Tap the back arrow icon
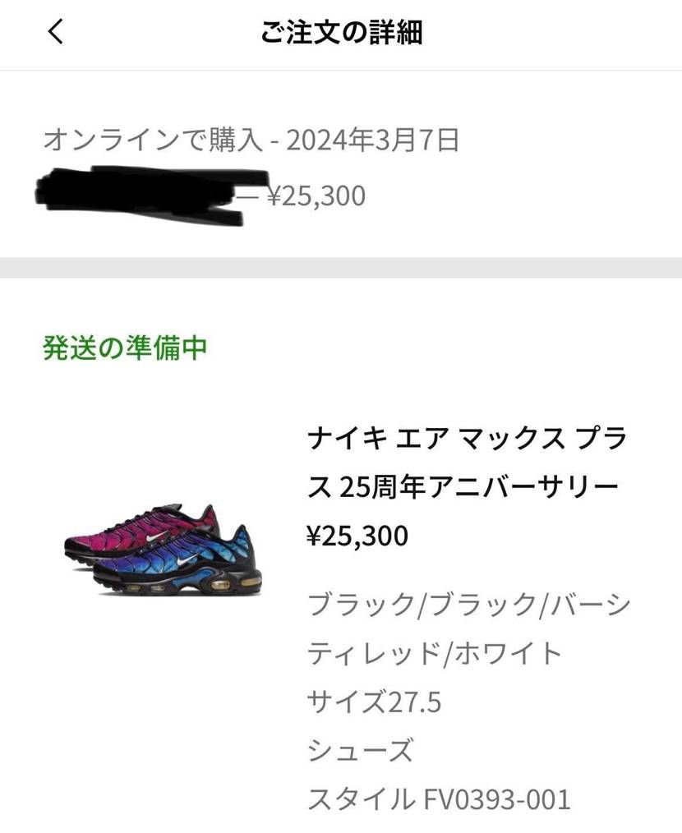This screenshot has height=833, width=682. pyautogui.click(x=56, y=31)
